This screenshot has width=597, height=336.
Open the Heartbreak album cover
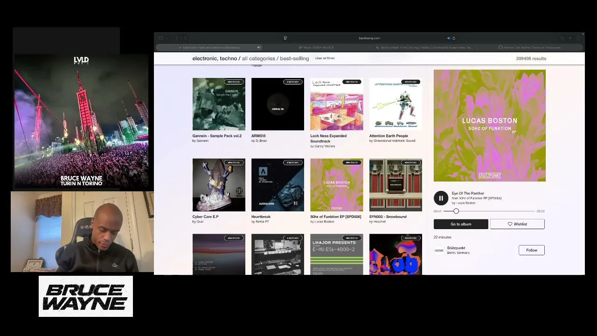tap(278, 185)
